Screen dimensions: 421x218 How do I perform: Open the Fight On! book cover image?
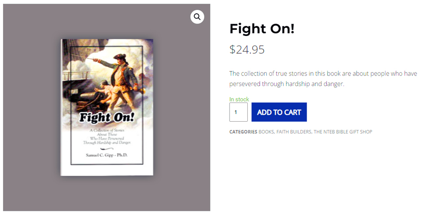coord(107,107)
